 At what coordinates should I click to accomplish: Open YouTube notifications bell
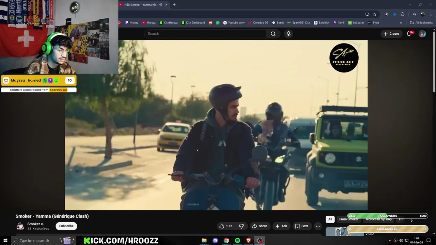pos(409,34)
